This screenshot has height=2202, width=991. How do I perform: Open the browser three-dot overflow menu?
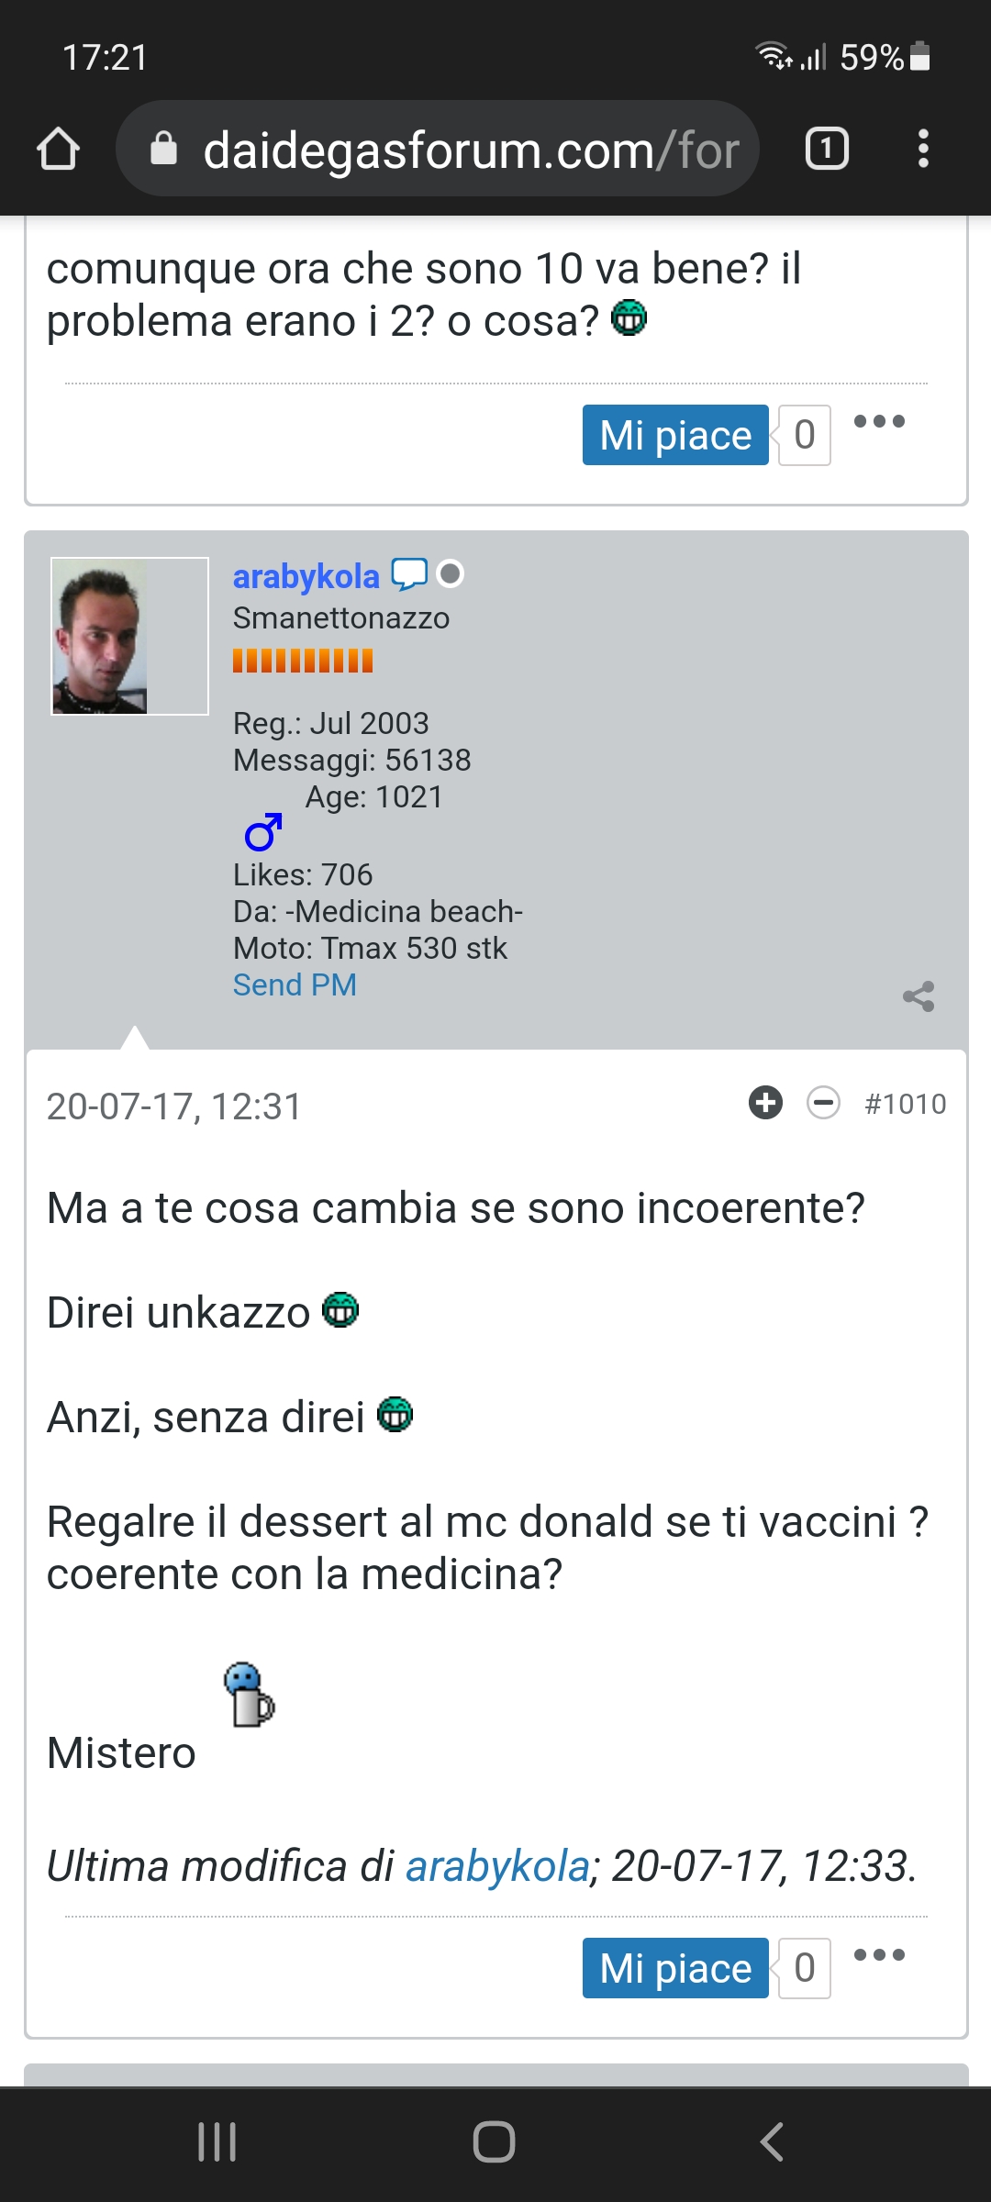(923, 149)
